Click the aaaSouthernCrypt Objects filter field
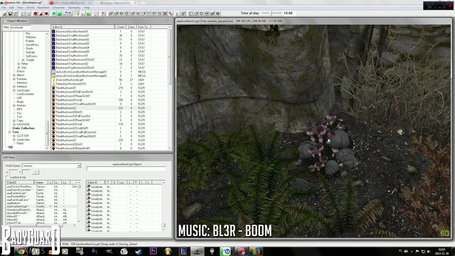The height and width of the screenshot is (256, 455). (126, 169)
